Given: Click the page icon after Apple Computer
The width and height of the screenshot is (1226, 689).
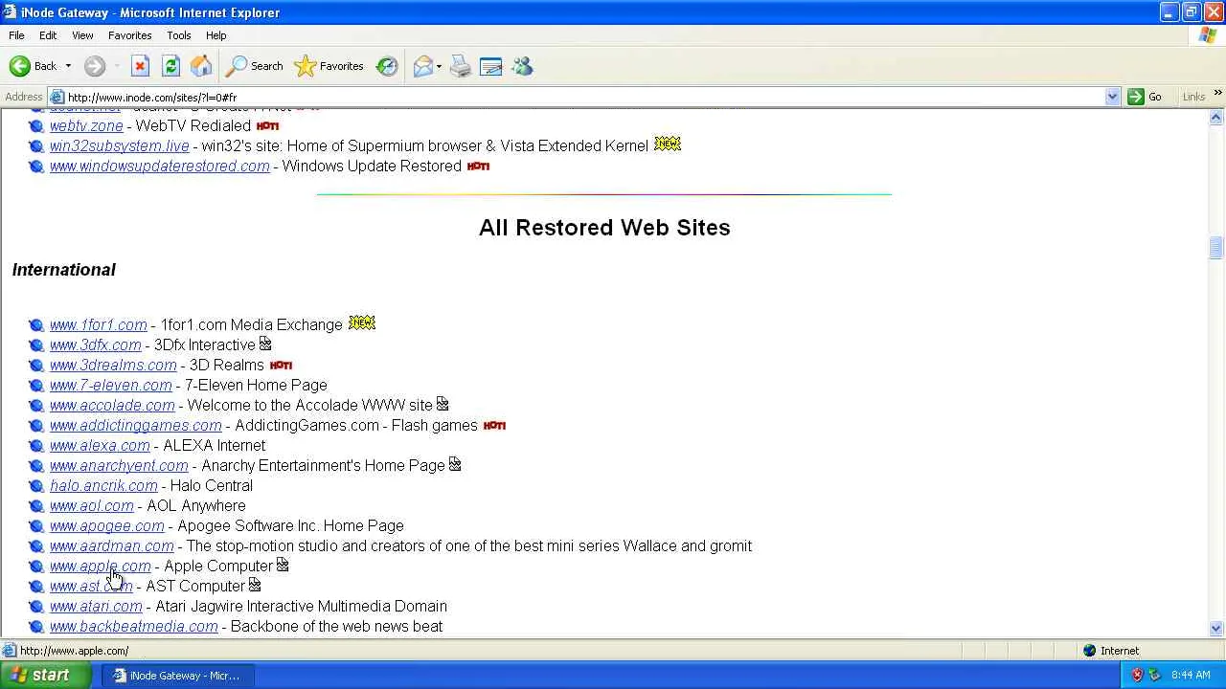Looking at the screenshot, I should [283, 565].
